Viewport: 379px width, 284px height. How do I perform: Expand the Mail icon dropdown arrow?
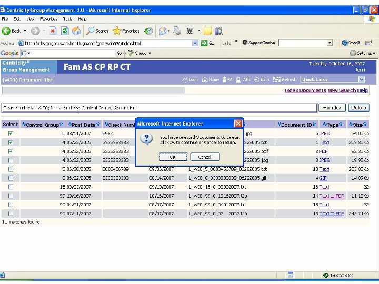click(x=168, y=31)
